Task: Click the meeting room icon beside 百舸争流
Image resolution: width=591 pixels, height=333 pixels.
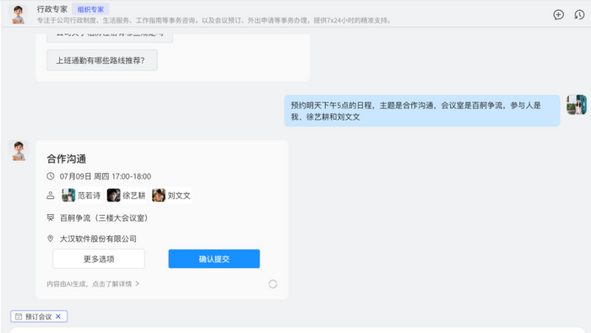Action: tap(51, 218)
